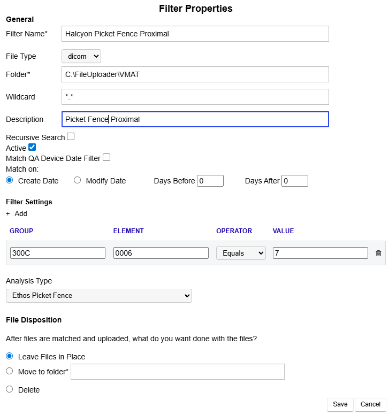Viewport: 389px width, 415px height.
Task: Focus the Filter Name text field
Action: (195, 34)
